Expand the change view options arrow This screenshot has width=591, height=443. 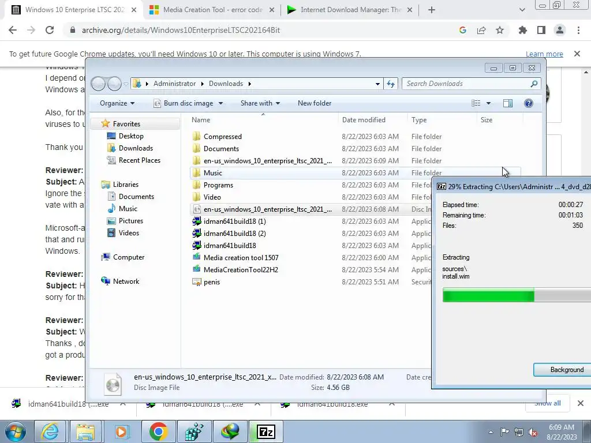488,103
